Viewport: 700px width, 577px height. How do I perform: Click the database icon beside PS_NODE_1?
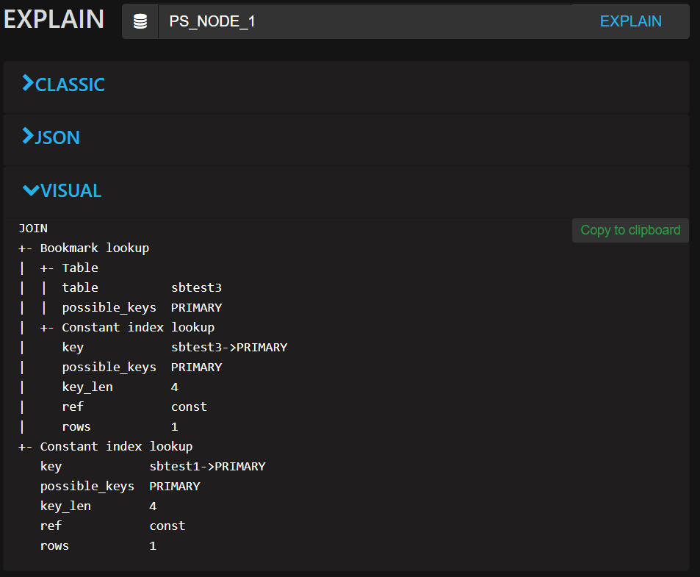coord(140,22)
